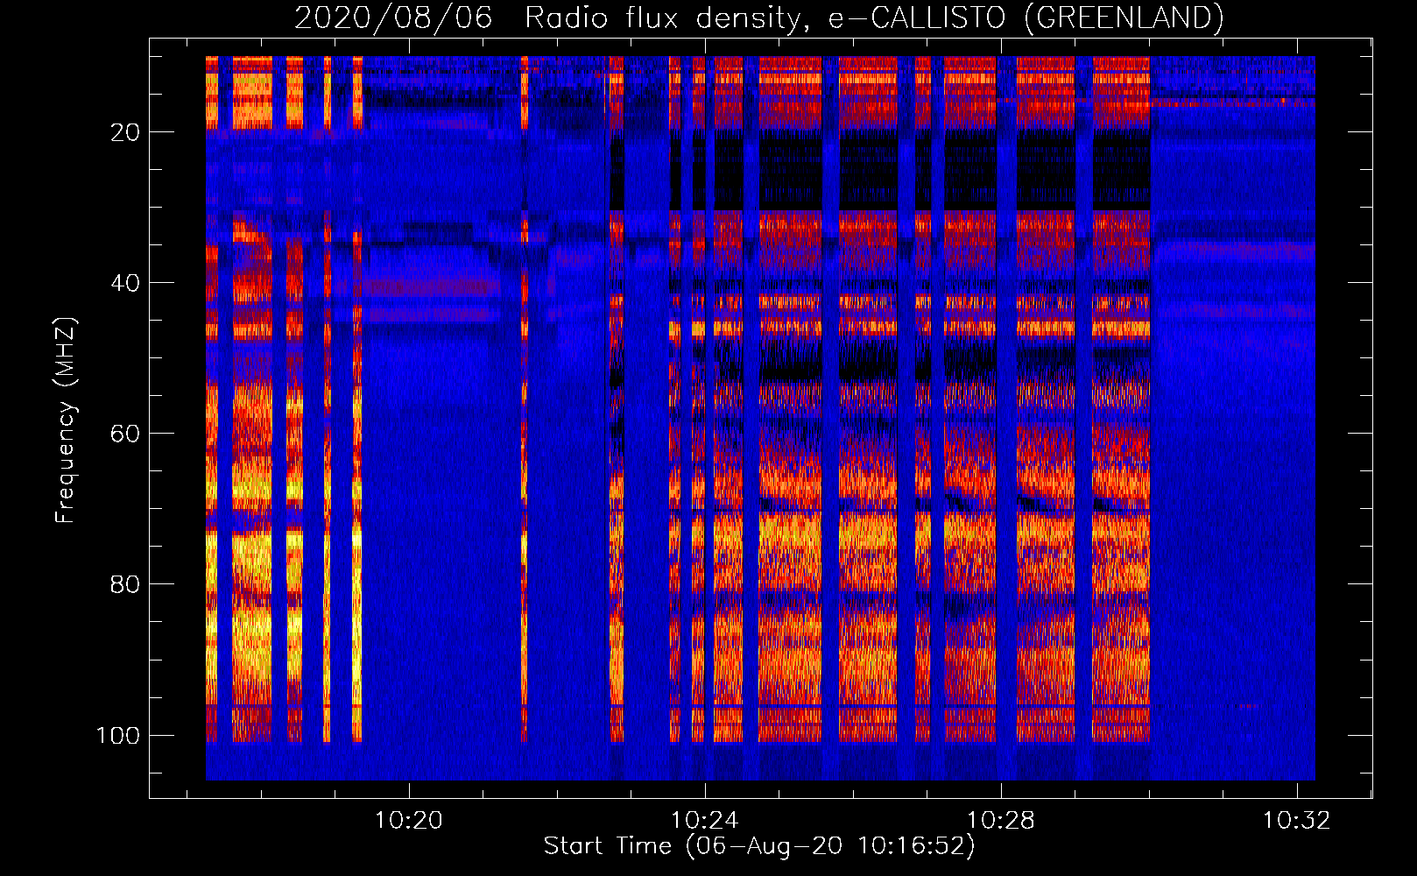Click the 60 MHz frequency axis label
Image resolution: width=1417 pixels, height=876 pixels.
pyautogui.click(x=125, y=434)
